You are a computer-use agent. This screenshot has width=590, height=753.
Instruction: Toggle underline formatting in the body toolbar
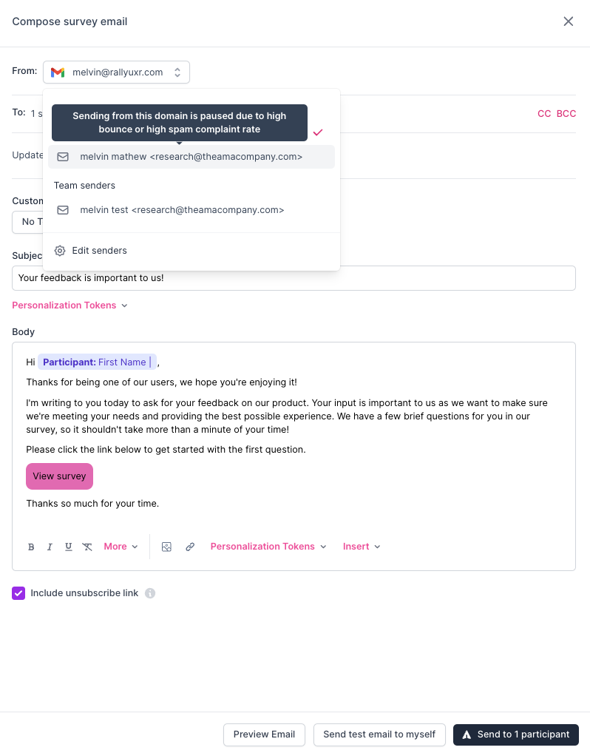click(68, 547)
